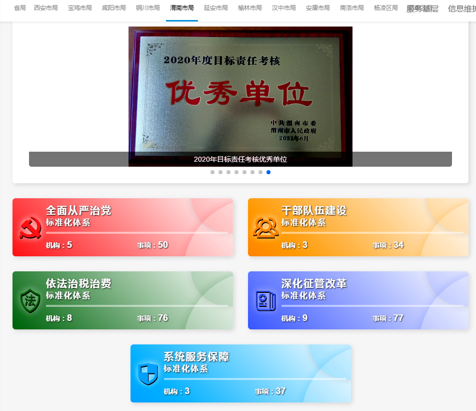
Task: Open the 系统服务保障 card title
Action: [x=196, y=356]
